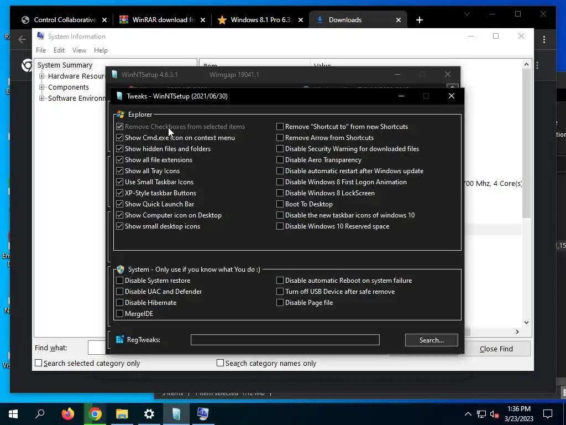This screenshot has height=425, width=566.
Task: Minimize the Tweaks window
Action: click(401, 96)
